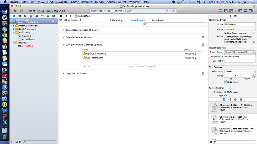This screenshot has height=144, width=257.
Task: Launch Chrome from the Dock
Action: 5,35
